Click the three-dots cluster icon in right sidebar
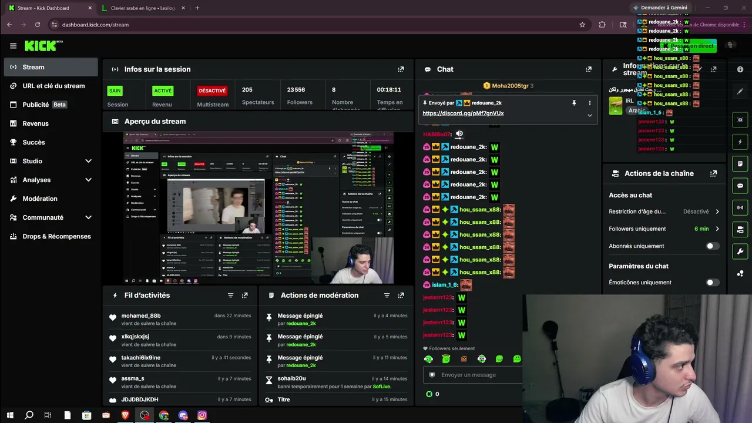Image resolution: width=752 pixels, height=423 pixels. click(740, 274)
